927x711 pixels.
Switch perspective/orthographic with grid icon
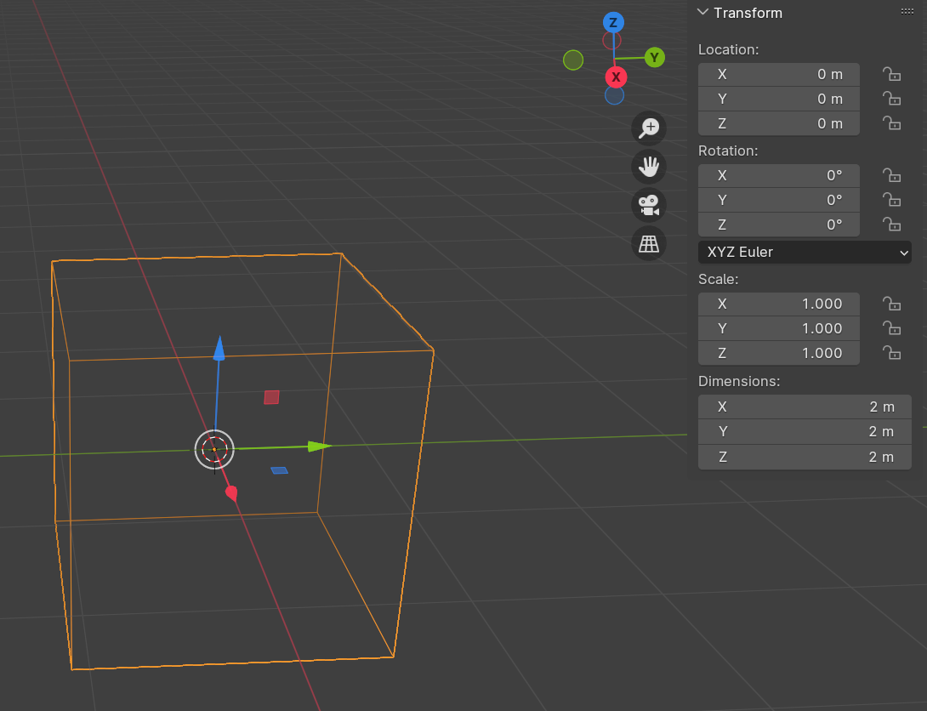[x=649, y=244]
